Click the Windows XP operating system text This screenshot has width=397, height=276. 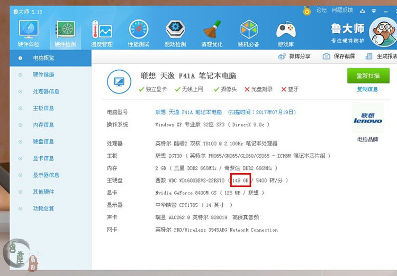(x=212, y=125)
